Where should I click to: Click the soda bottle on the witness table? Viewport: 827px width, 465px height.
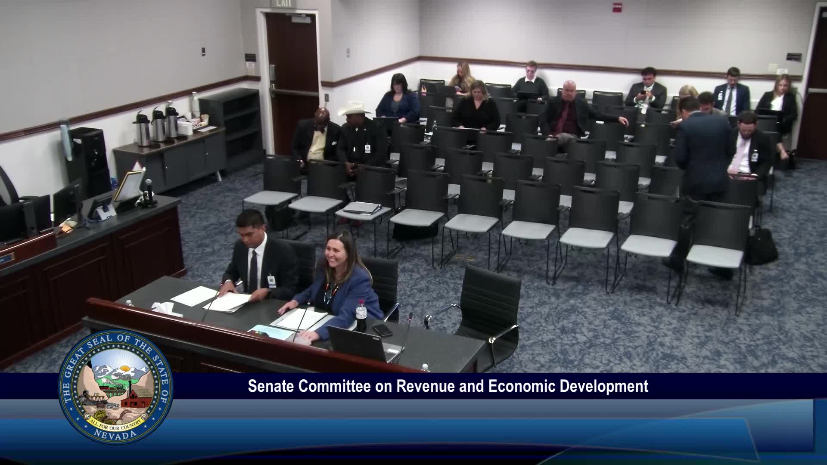pyautogui.click(x=361, y=316)
